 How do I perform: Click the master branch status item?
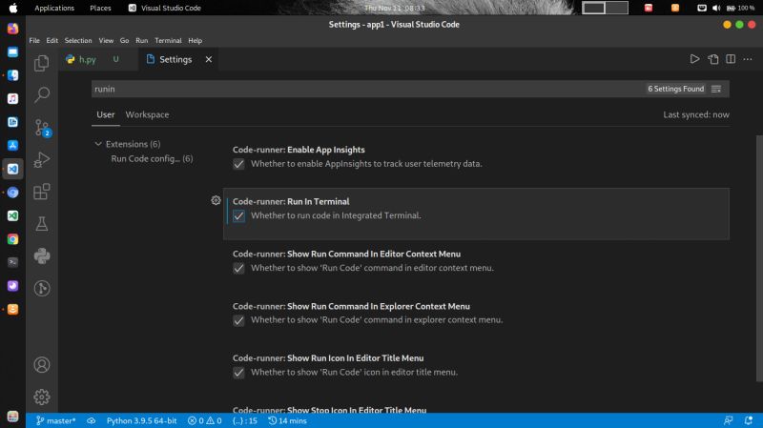pyautogui.click(x=55, y=420)
